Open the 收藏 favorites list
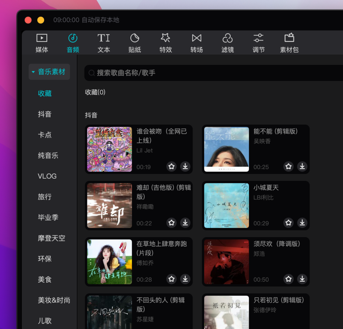343x329 pixels. point(45,93)
